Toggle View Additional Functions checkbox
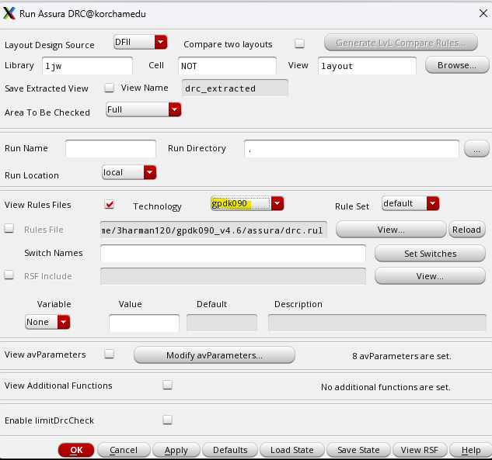This screenshot has height=460, width=492. (x=168, y=385)
